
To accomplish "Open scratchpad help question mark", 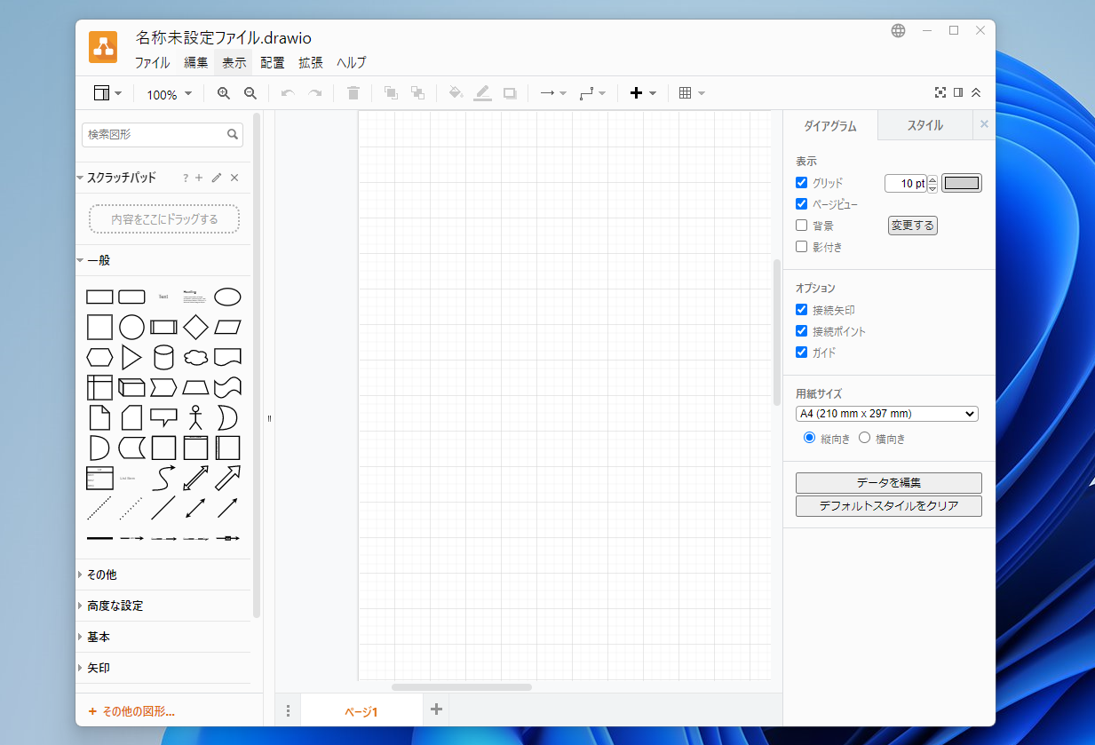I will [186, 178].
